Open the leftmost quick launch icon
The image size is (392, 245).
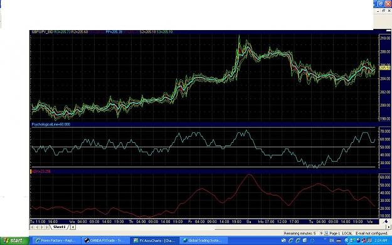[x=283, y=241]
